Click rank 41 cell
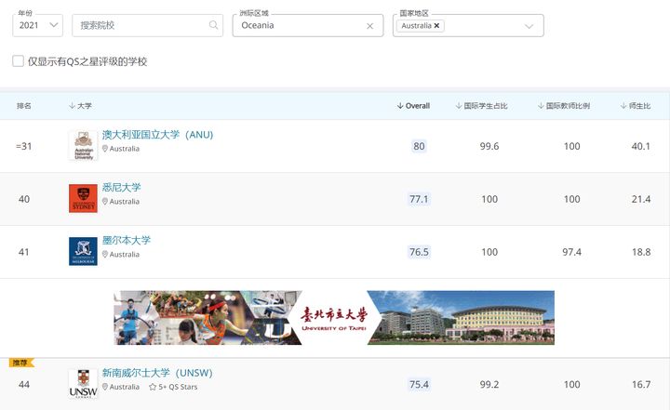 pyautogui.click(x=24, y=252)
